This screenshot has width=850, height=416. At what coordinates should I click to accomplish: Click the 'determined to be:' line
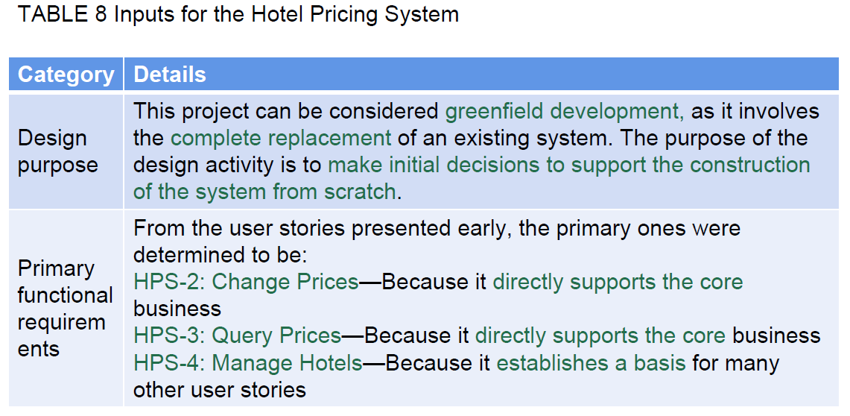click(x=221, y=255)
